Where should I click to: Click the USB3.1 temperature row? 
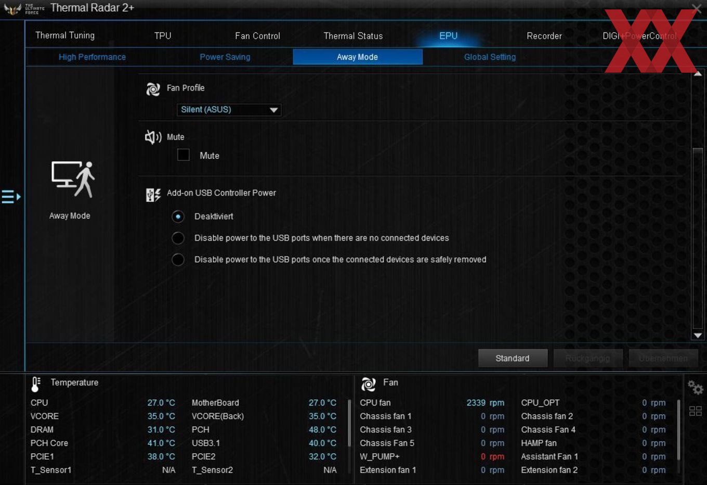[x=264, y=443]
